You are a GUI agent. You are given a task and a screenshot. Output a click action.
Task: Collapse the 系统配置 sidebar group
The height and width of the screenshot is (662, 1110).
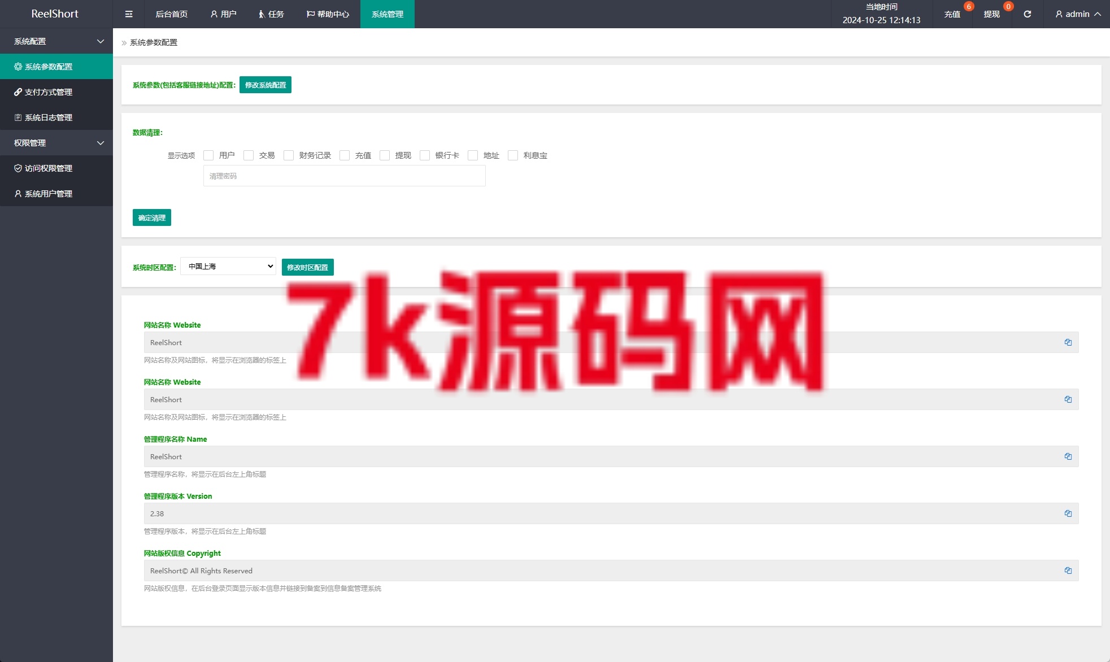click(x=56, y=41)
